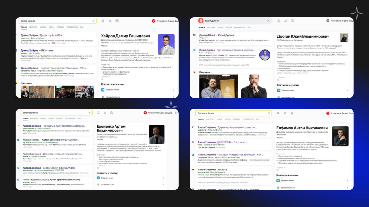Open 'Юрий Дроган | Про эволюцию бизнеса' result
369x207 pixels.
point(227,50)
